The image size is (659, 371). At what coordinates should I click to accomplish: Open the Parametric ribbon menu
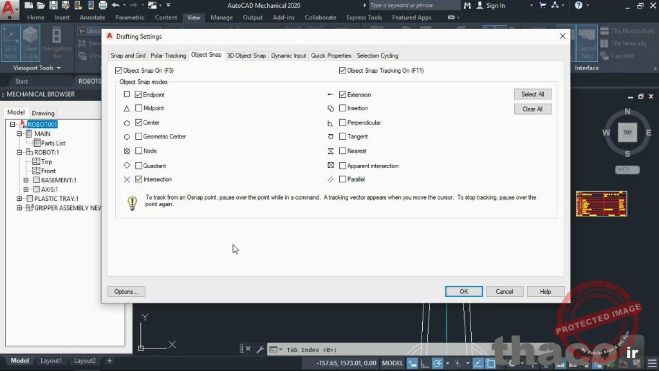tap(130, 17)
